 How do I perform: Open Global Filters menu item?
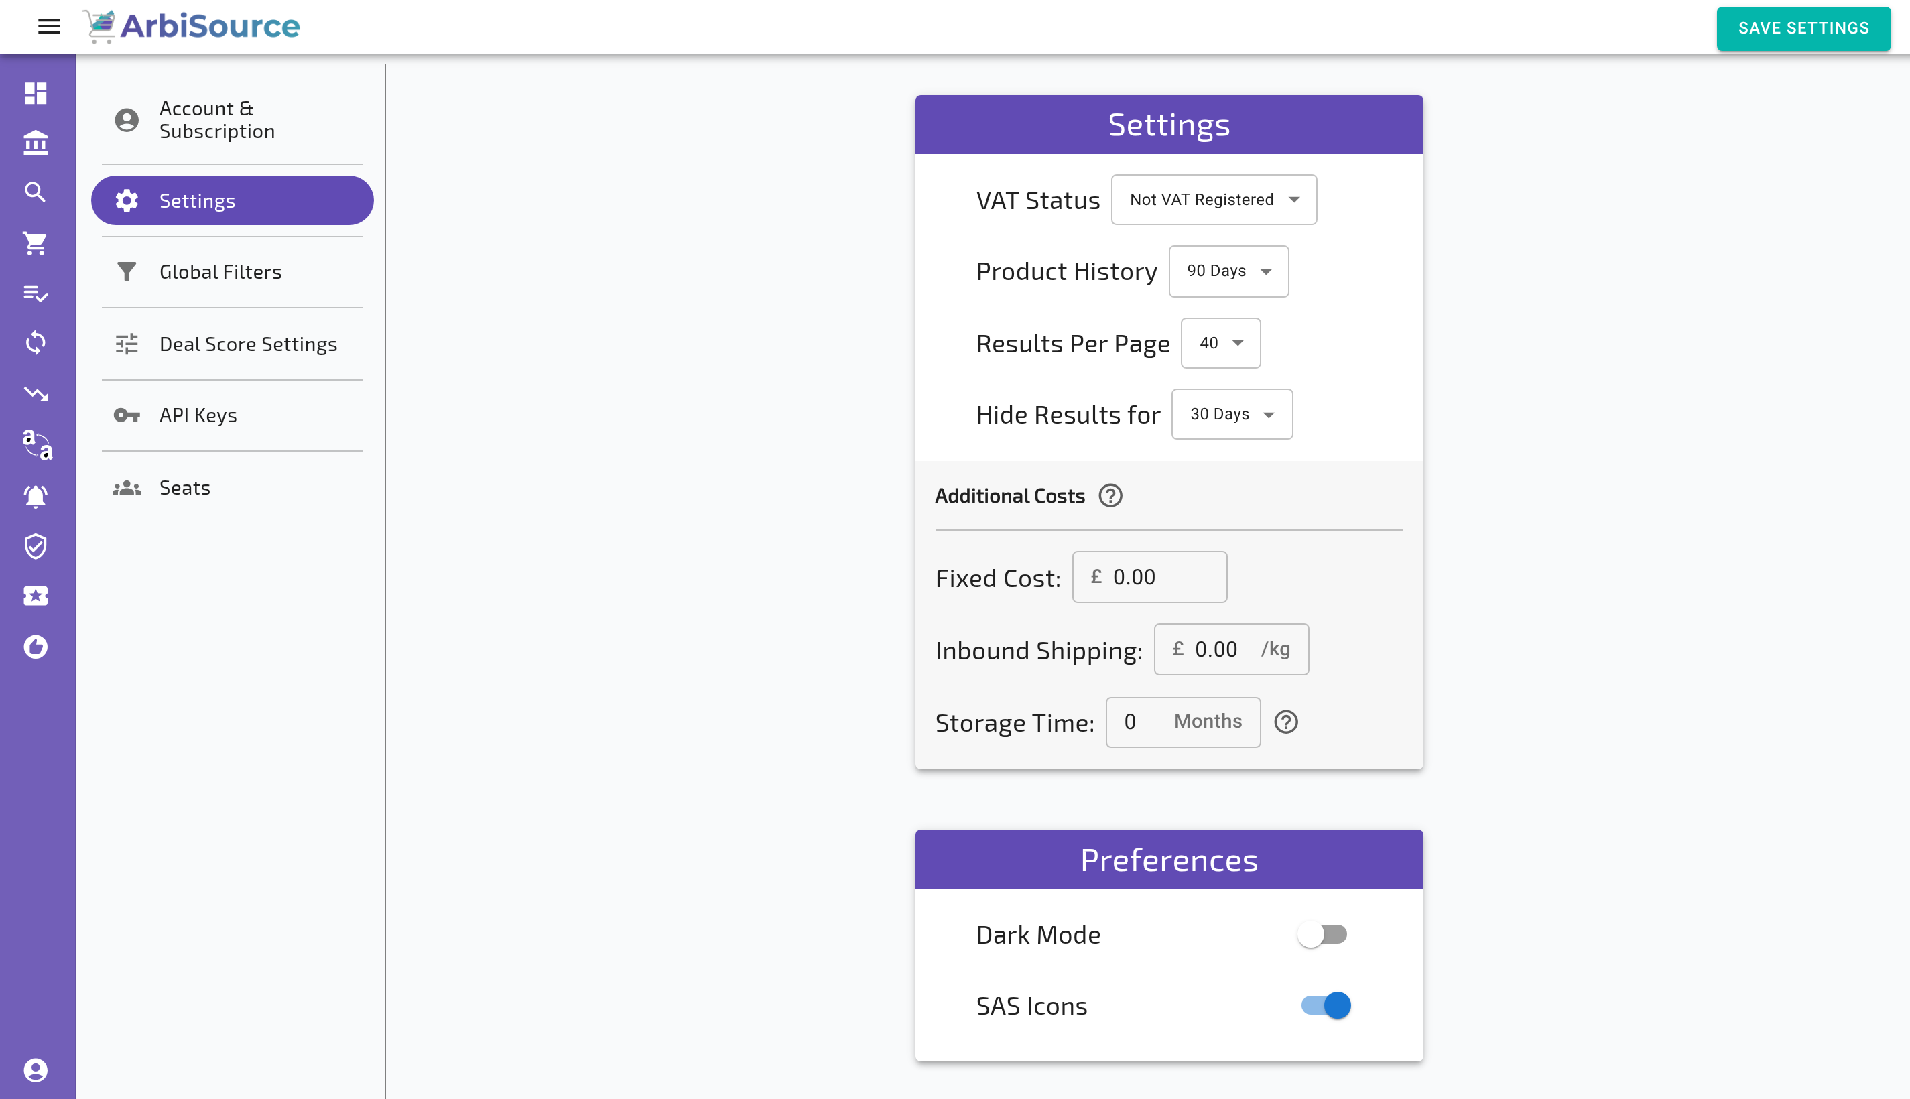[233, 271]
